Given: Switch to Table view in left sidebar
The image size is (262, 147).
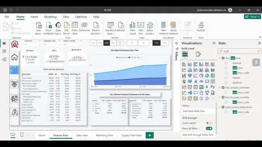Looking at the screenshot, I should pos(4,51).
